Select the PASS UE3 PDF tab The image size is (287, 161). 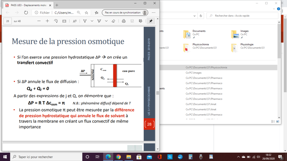click(x=27, y=5)
